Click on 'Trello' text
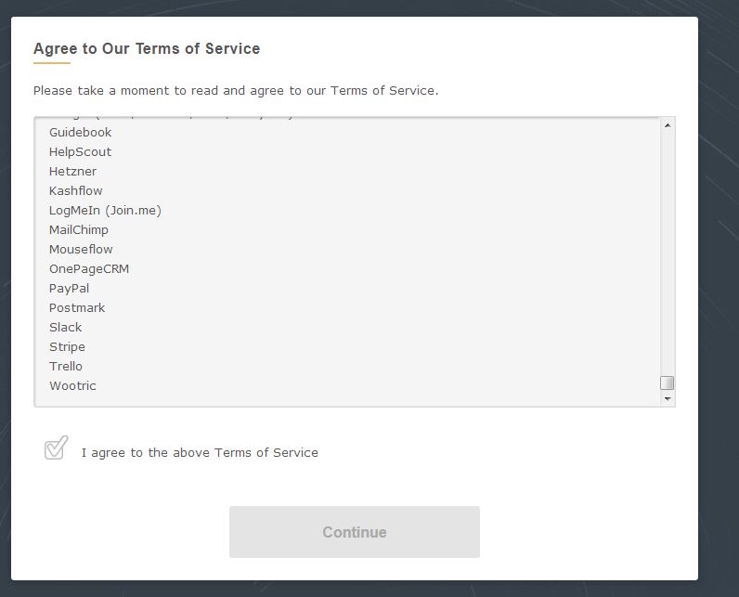The height and width of the screenshot is (597, 739). click(x=66, y=366)
